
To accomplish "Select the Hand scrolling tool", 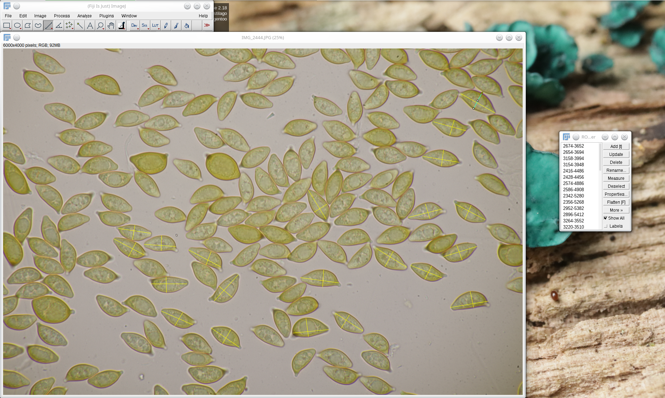I will pyautogui.click(x=111, y=25).
